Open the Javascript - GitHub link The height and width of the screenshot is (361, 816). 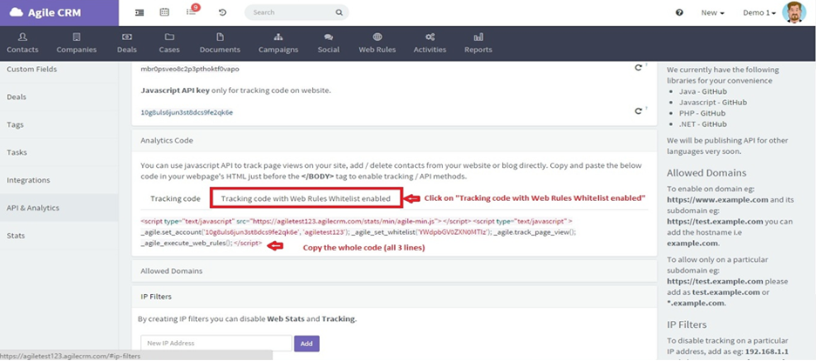coord(713,103)
